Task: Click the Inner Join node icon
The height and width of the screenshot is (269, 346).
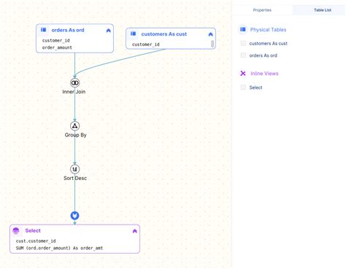Action: coord(74,83)
